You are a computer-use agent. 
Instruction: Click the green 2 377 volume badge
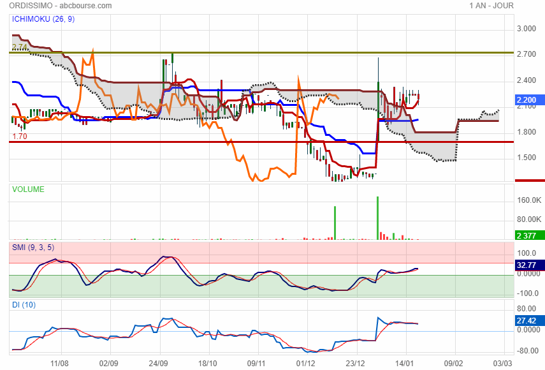530,235
